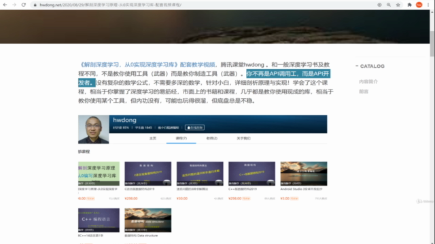Screen dimensions: 435x244
Task: Click the C++版数据结构2019 course title
Action: coord(243,189)
